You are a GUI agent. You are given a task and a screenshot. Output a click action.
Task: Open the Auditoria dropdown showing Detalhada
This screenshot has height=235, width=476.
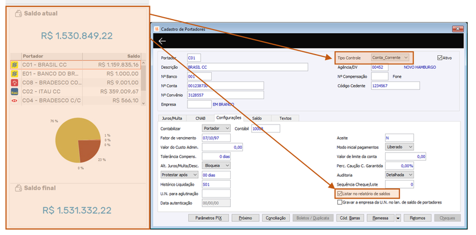coord(399,174)
